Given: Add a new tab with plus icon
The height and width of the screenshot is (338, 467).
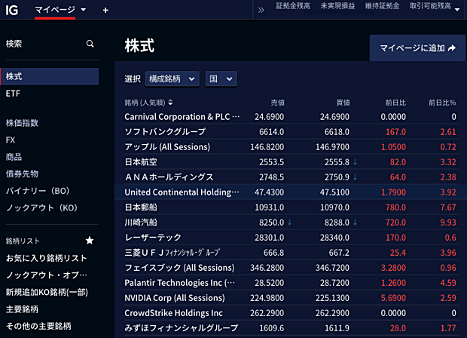Looking at the screenshot, I should (105, 11).
